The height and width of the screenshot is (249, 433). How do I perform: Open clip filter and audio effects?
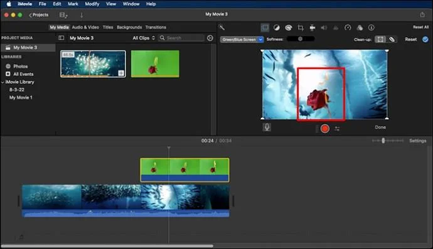pyautogui.click(x=360, y=28)
